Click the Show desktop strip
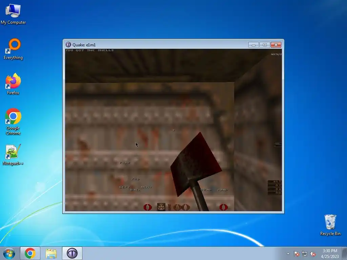Screen dimensions: 347x260 345,253
